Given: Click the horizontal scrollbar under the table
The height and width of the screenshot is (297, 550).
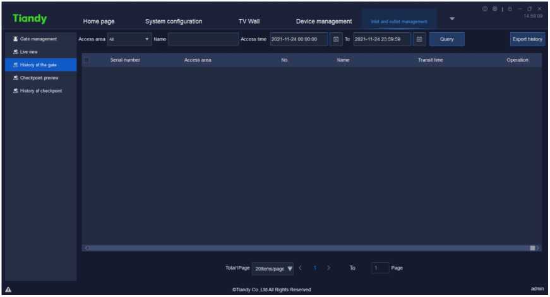Looking at the screenshot, I should [309, 248].
